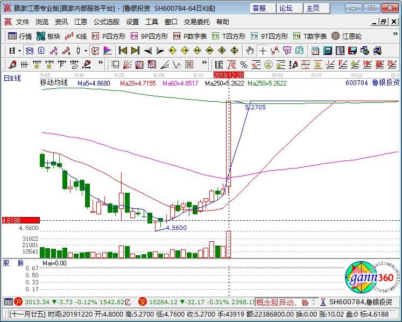The width and height of the screenshot is (402, 322).
Task: Open the 江恩 menu
Action: pos(81,22)
